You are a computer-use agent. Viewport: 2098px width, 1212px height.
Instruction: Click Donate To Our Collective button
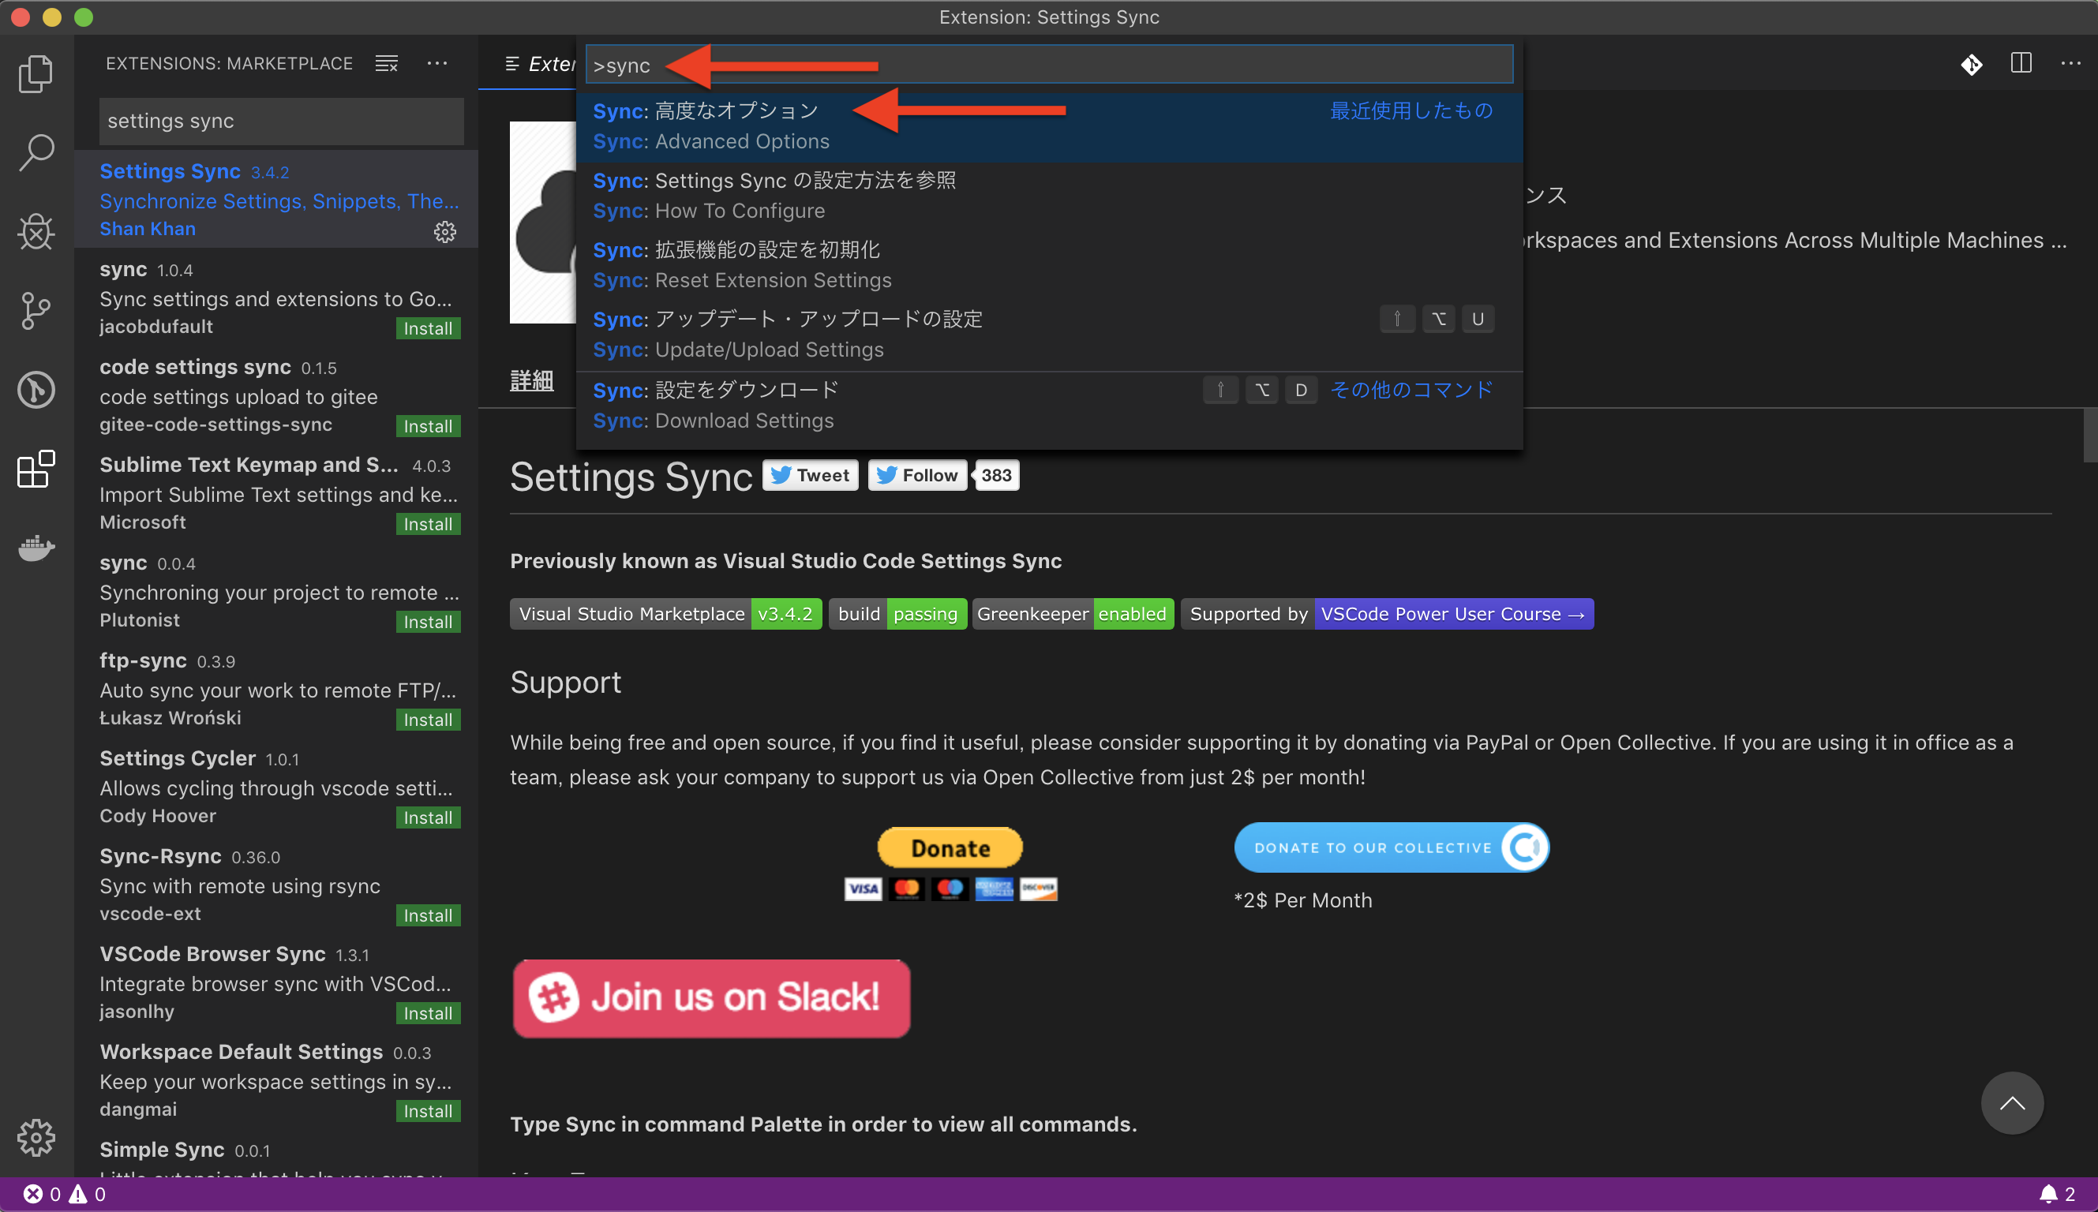[x=1392, y=847]
